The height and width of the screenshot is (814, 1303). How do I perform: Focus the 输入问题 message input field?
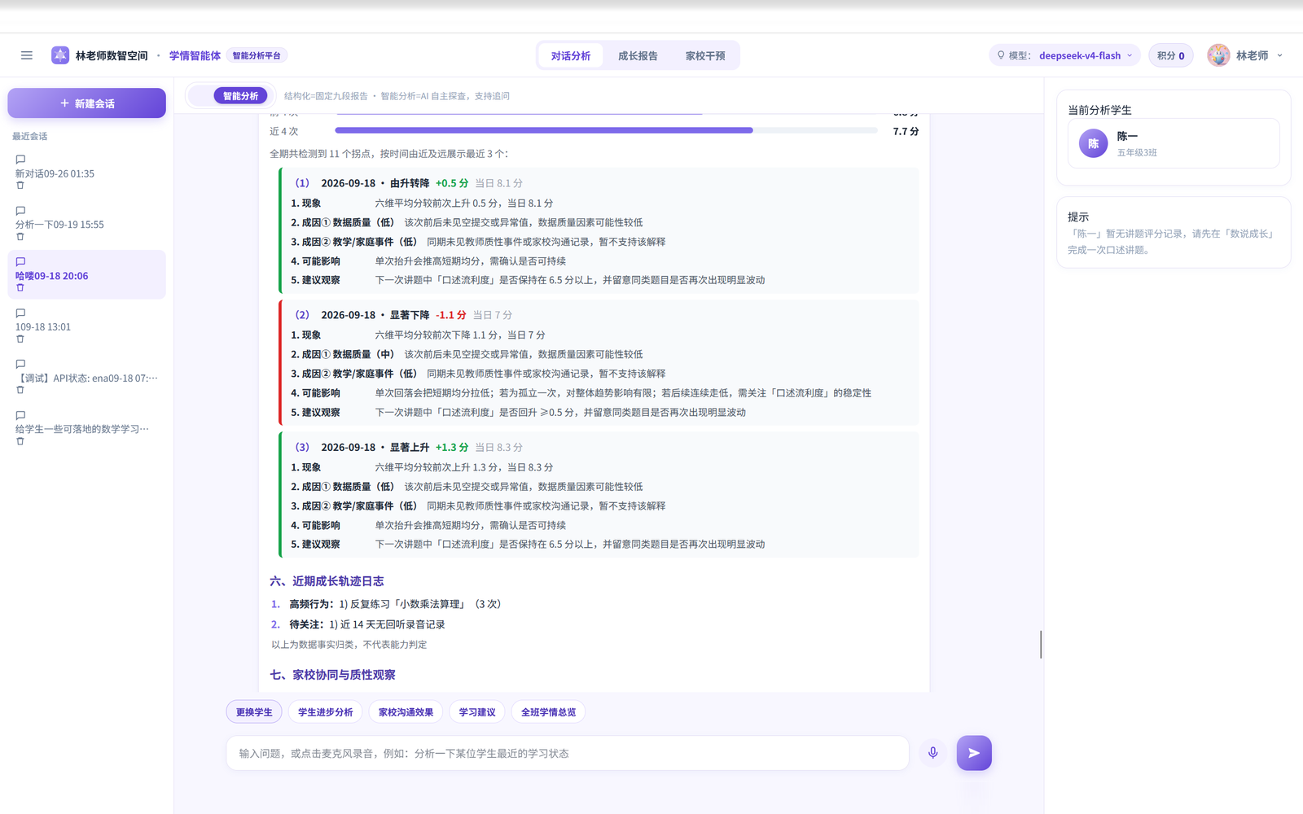pyautogui.click(x=568, y=753)
